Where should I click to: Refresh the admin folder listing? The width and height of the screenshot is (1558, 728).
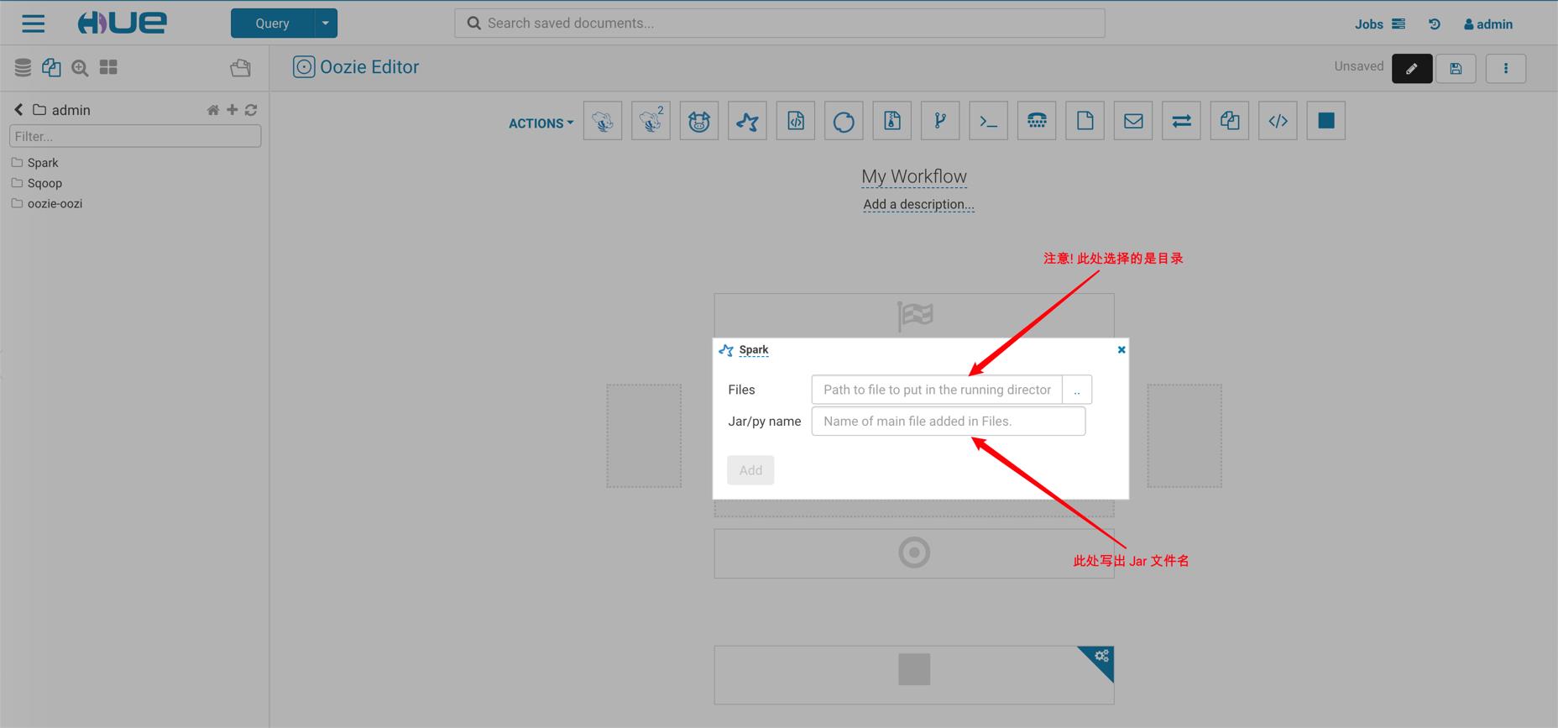click(251, 110)
